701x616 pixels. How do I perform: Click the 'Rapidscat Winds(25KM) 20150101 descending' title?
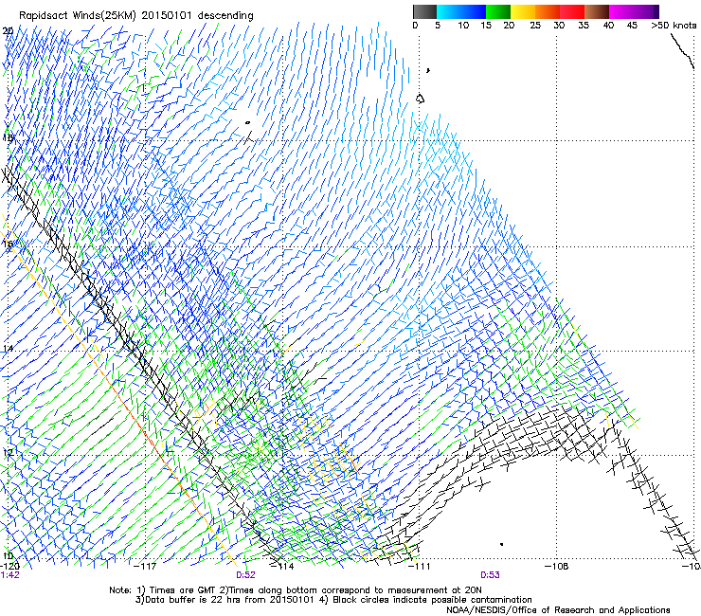click(x=135, y=16)
